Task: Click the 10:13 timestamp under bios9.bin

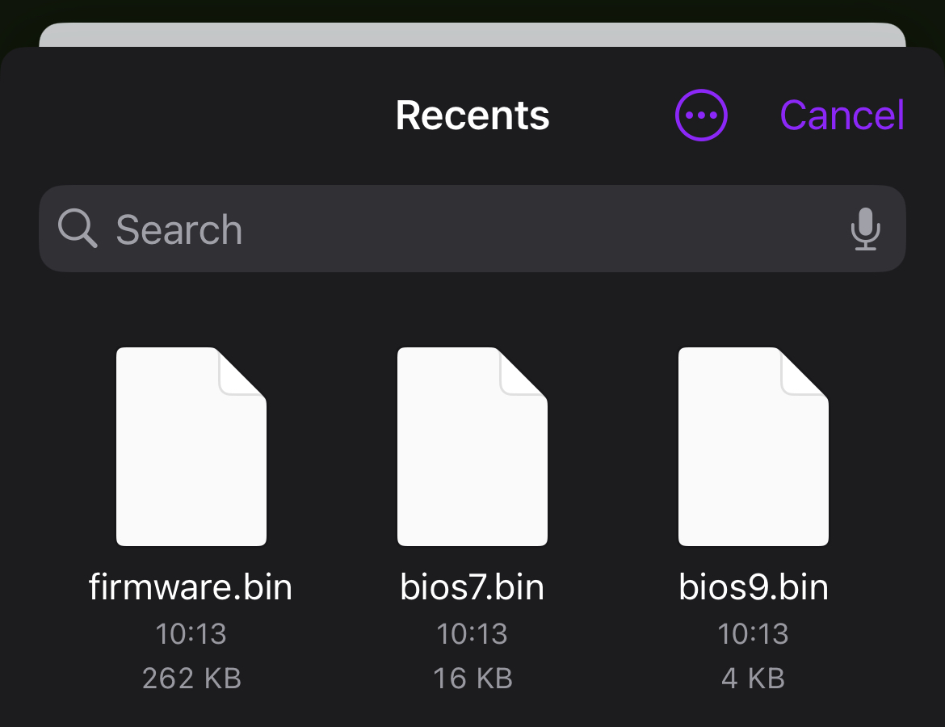Action: click(x=753, y=634)
